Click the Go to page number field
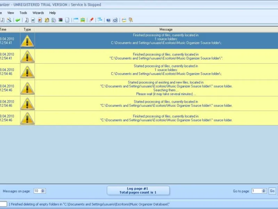 click(257, 191)
